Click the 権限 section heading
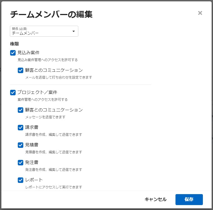 point(15,44)
